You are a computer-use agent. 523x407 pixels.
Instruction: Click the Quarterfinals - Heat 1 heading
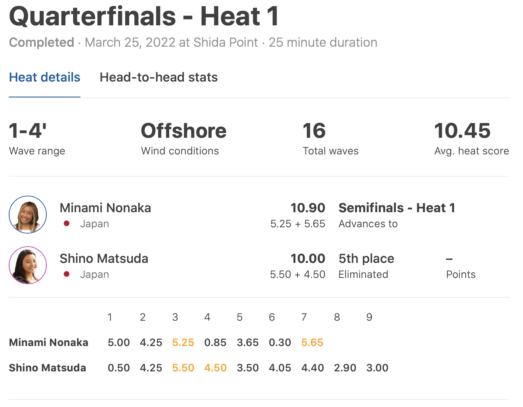coord(144,17)
